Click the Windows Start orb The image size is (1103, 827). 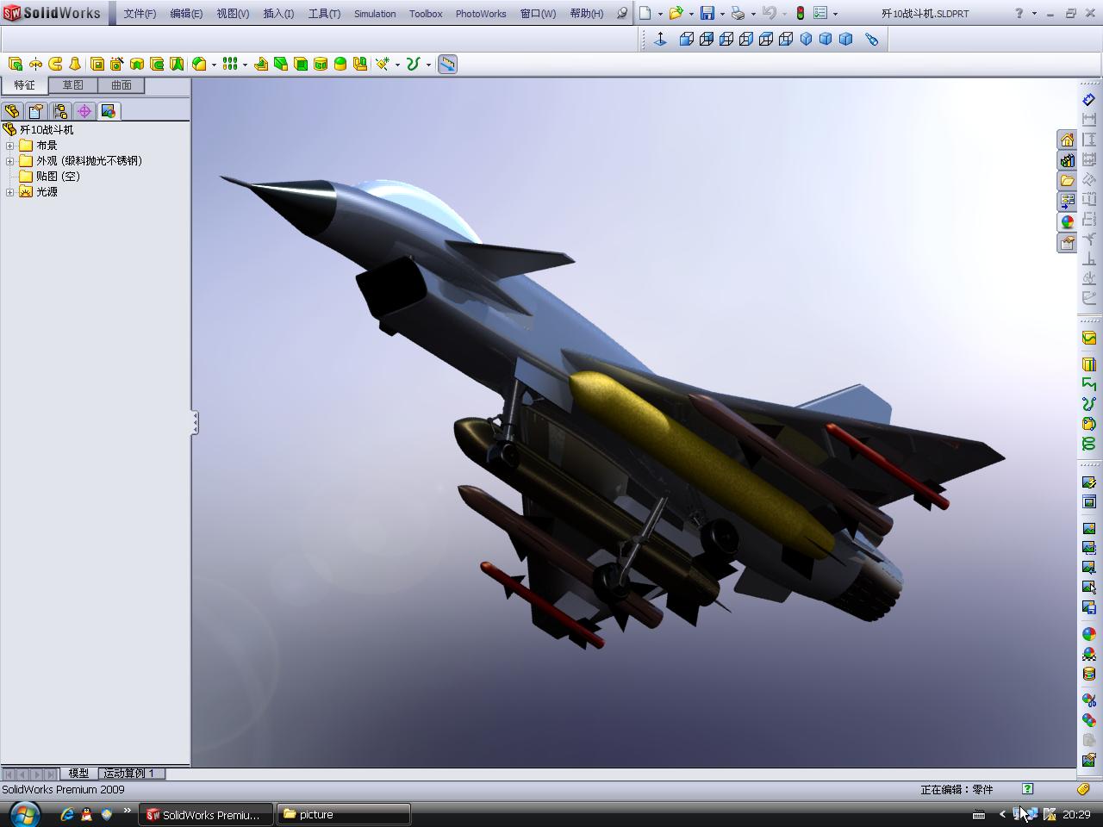23,814
